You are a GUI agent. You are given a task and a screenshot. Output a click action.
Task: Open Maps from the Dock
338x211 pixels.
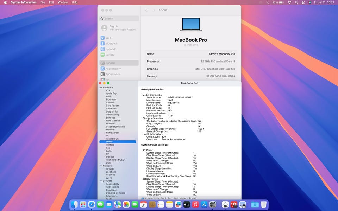tap(118, 204)
